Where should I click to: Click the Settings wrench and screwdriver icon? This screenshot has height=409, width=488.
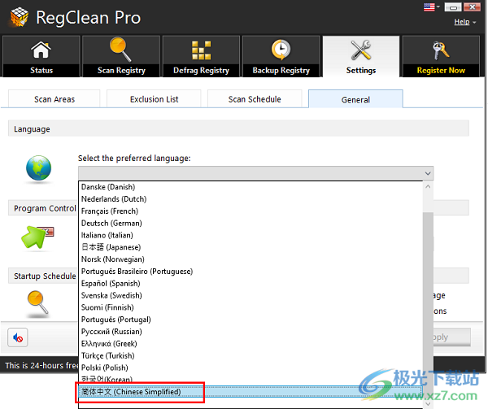pos(361,50)
